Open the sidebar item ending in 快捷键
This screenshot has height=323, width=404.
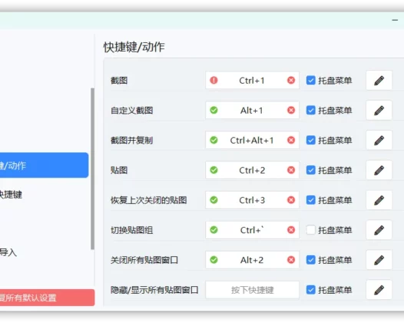click(x=11, y=195)
